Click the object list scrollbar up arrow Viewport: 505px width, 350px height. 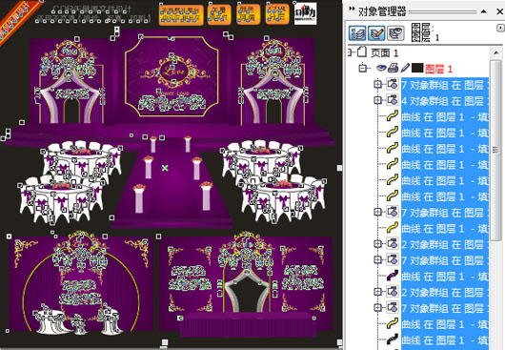(496, 52)
